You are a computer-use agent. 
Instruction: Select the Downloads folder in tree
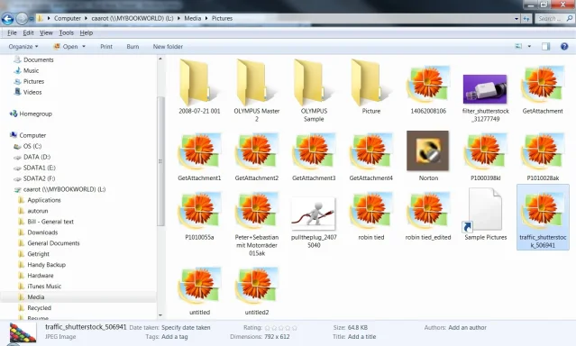tap(42, 232)
